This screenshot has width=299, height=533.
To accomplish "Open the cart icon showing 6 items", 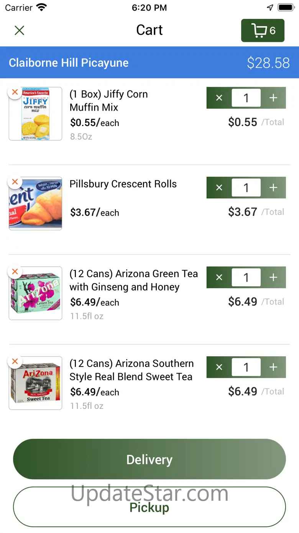I will coord(263,30).
